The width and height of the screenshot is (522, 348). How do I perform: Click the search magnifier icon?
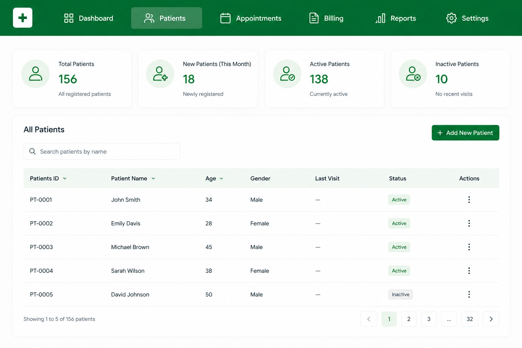33,151
